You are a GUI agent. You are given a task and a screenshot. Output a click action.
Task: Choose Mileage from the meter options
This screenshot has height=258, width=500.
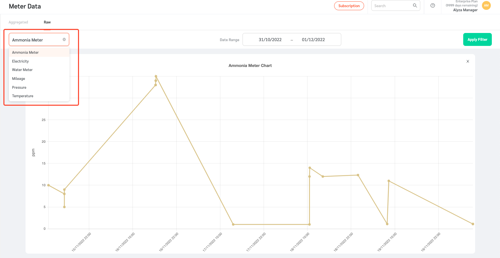tap(18, 79)
